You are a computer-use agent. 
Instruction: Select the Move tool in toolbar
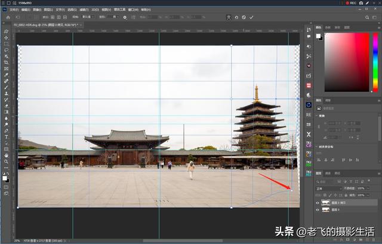coord(6,38)
